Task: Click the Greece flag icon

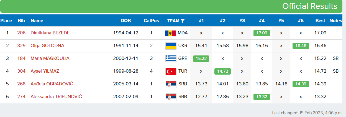Action: coord(170,58)
